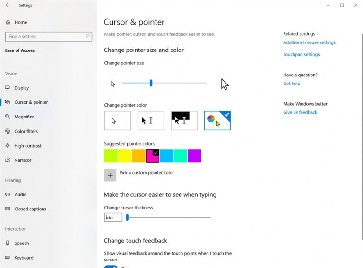
Task: Click the Get help link
Action: [x=292, y=84]
